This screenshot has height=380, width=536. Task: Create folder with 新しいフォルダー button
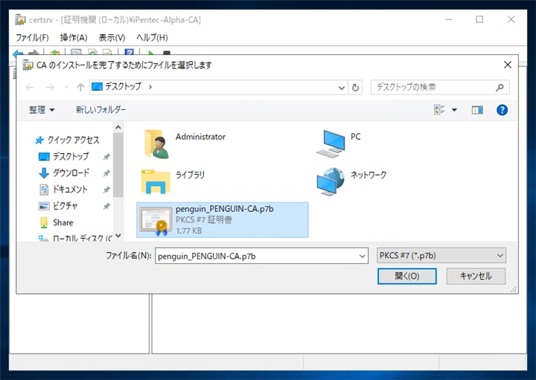click(x=100, y=109)
